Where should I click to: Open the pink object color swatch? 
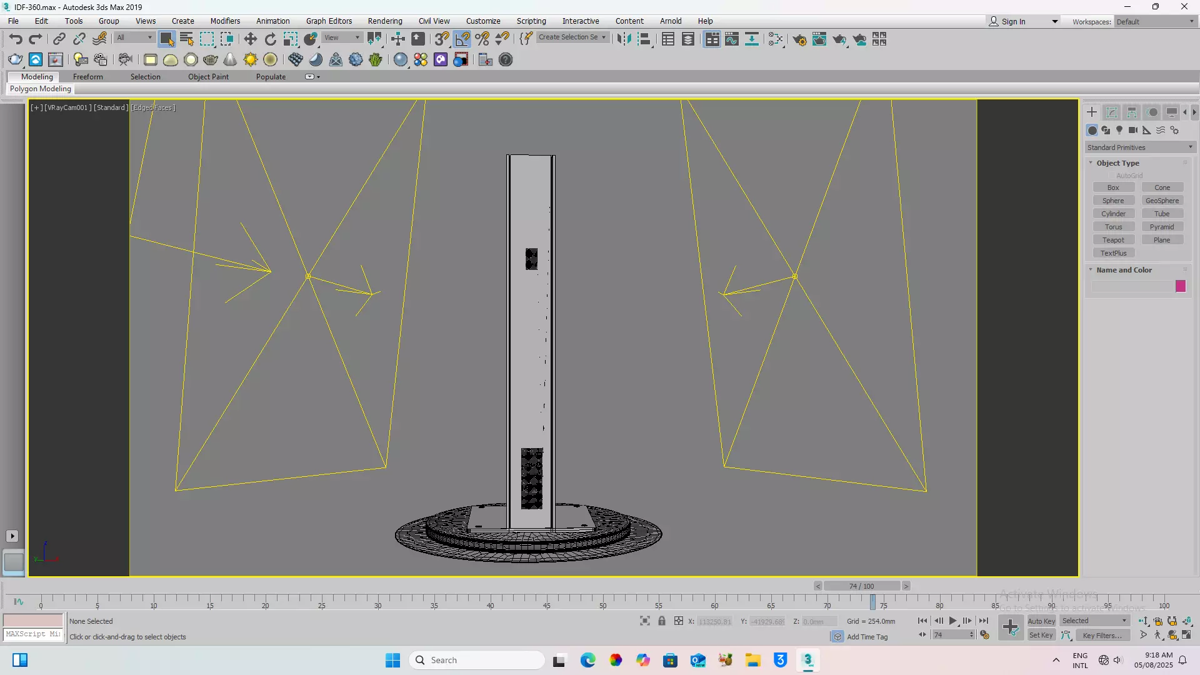(x=1180, y=286)
